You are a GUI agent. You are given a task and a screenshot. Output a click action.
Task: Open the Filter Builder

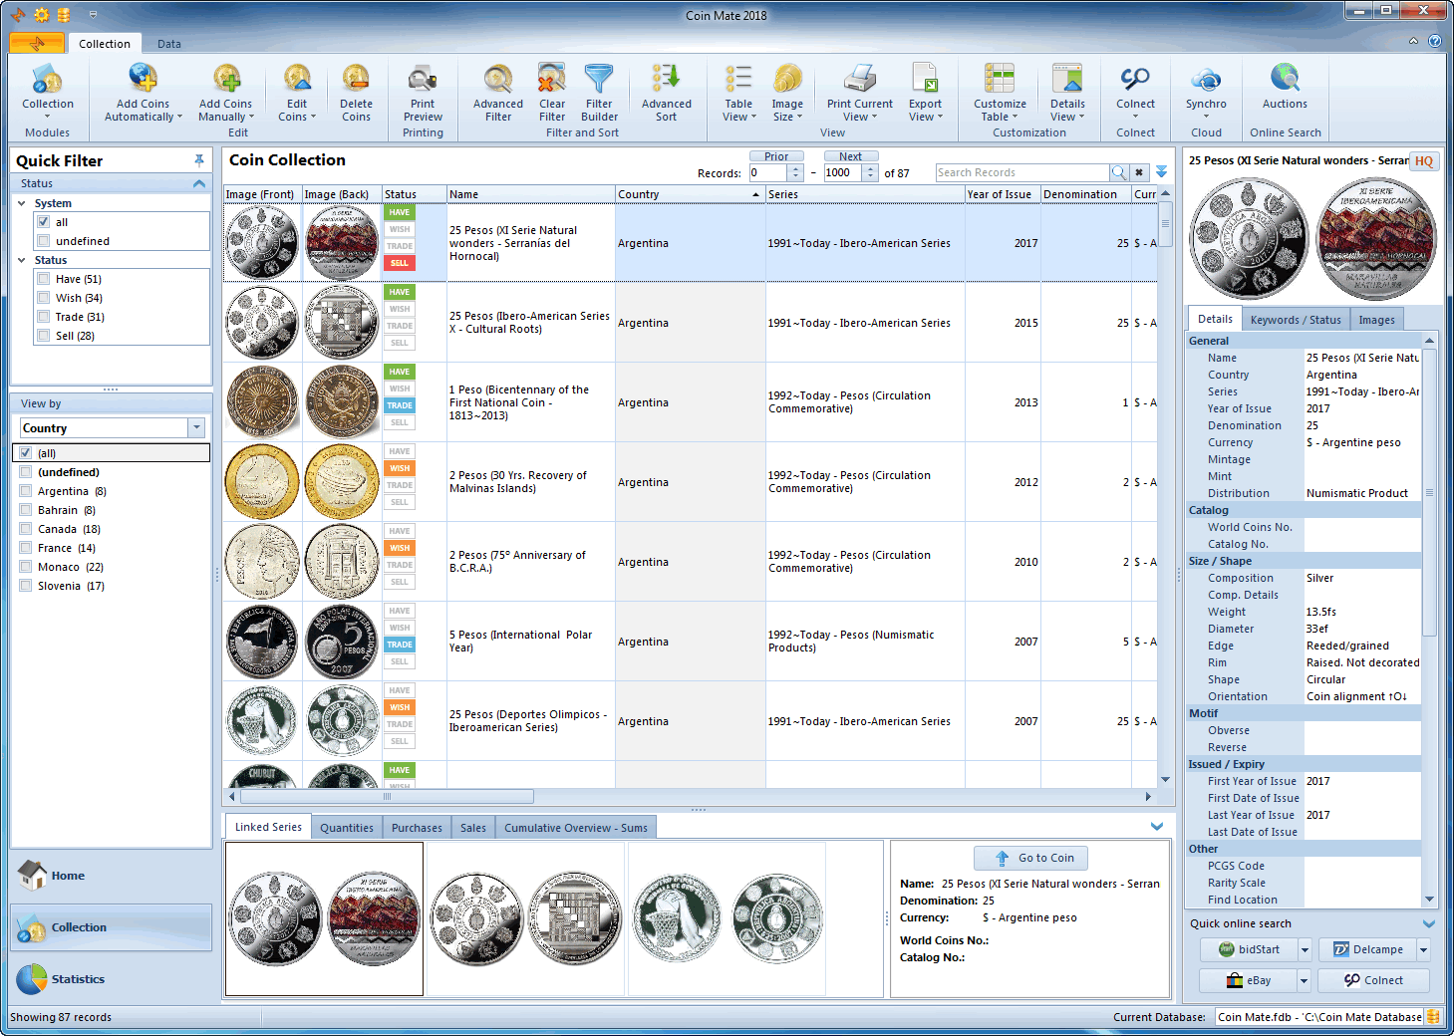[x=599, y=80]
